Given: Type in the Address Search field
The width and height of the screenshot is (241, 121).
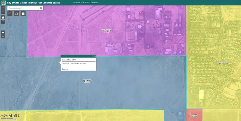Looking at the screenshot, I should point(23,8).
